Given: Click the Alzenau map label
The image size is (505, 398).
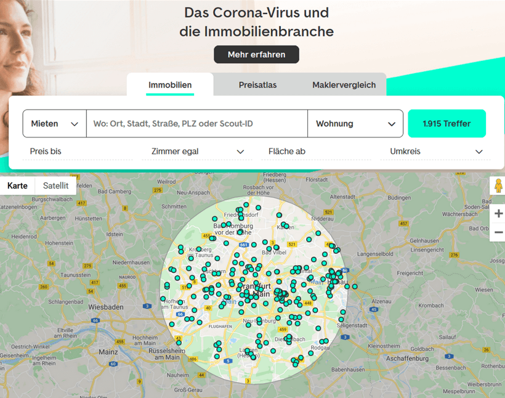Looking at the screenshot, I should click(x=381, y=301).
